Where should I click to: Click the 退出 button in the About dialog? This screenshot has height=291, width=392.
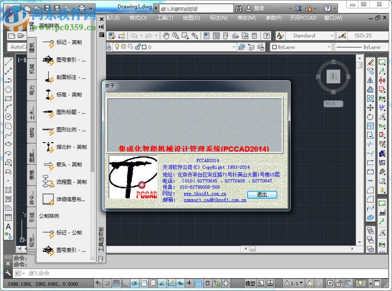coord(263,195)
